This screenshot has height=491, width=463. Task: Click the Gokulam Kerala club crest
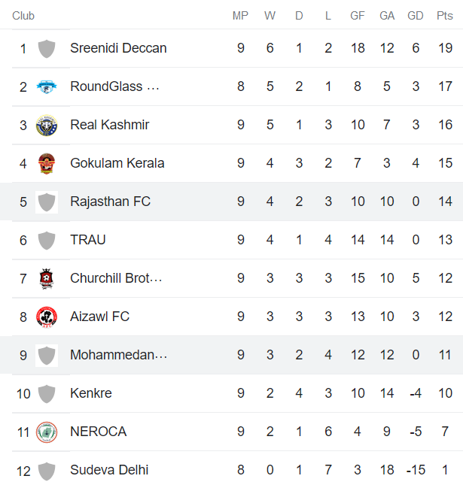(x=47, y=164)
